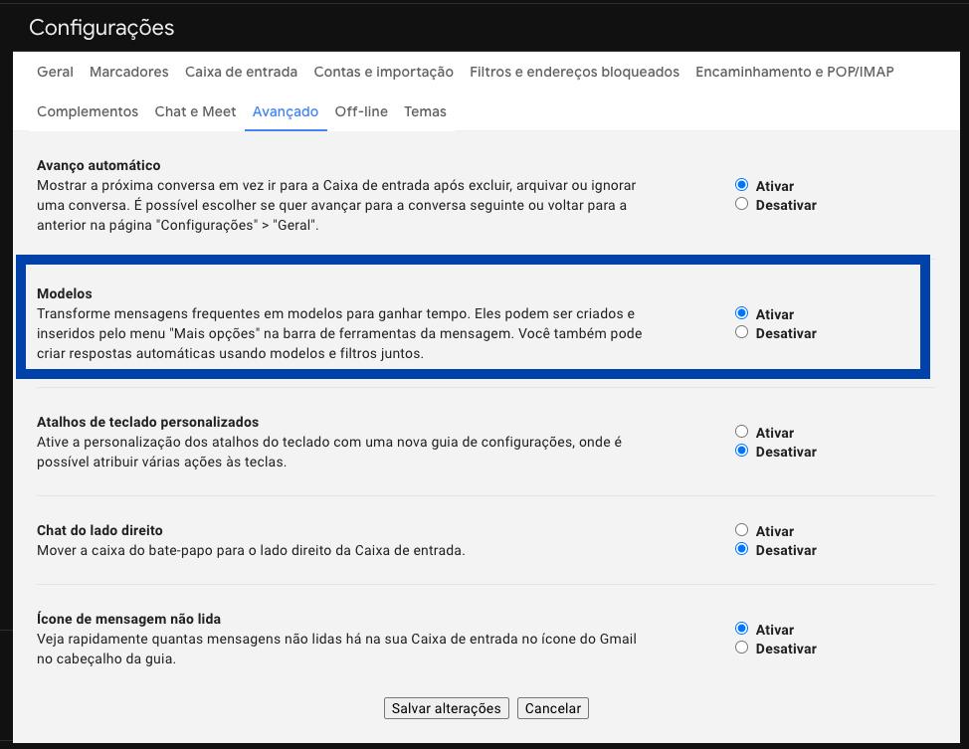Open the Off-line tab
Screen dimensions: 969x749
tap(361, 111)
